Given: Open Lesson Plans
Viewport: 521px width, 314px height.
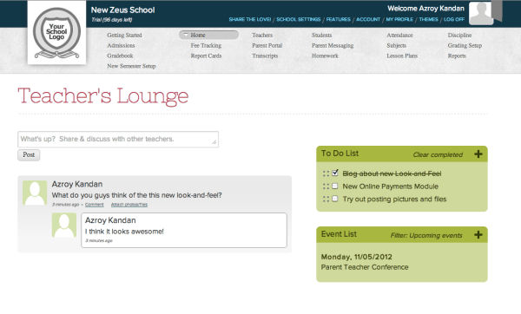Looking at the screenshot, I should 402,56.
